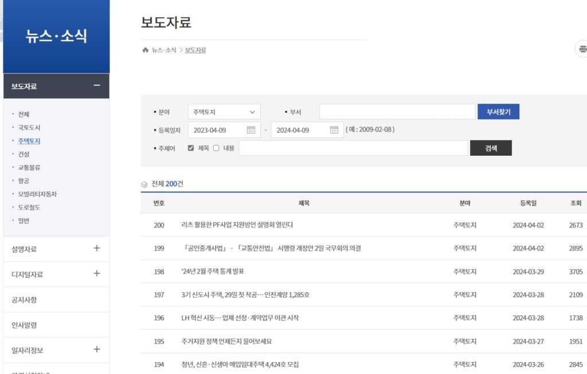Screen dimensions: 587x374
Task: Click the 뉴스·소식 sidebar header title
Action: [56, 36]
